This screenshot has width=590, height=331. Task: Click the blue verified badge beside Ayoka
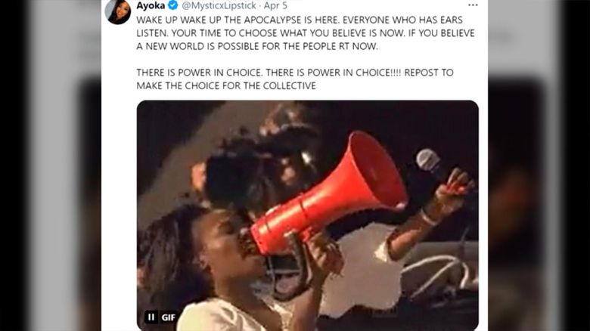[x=172, y=5]
